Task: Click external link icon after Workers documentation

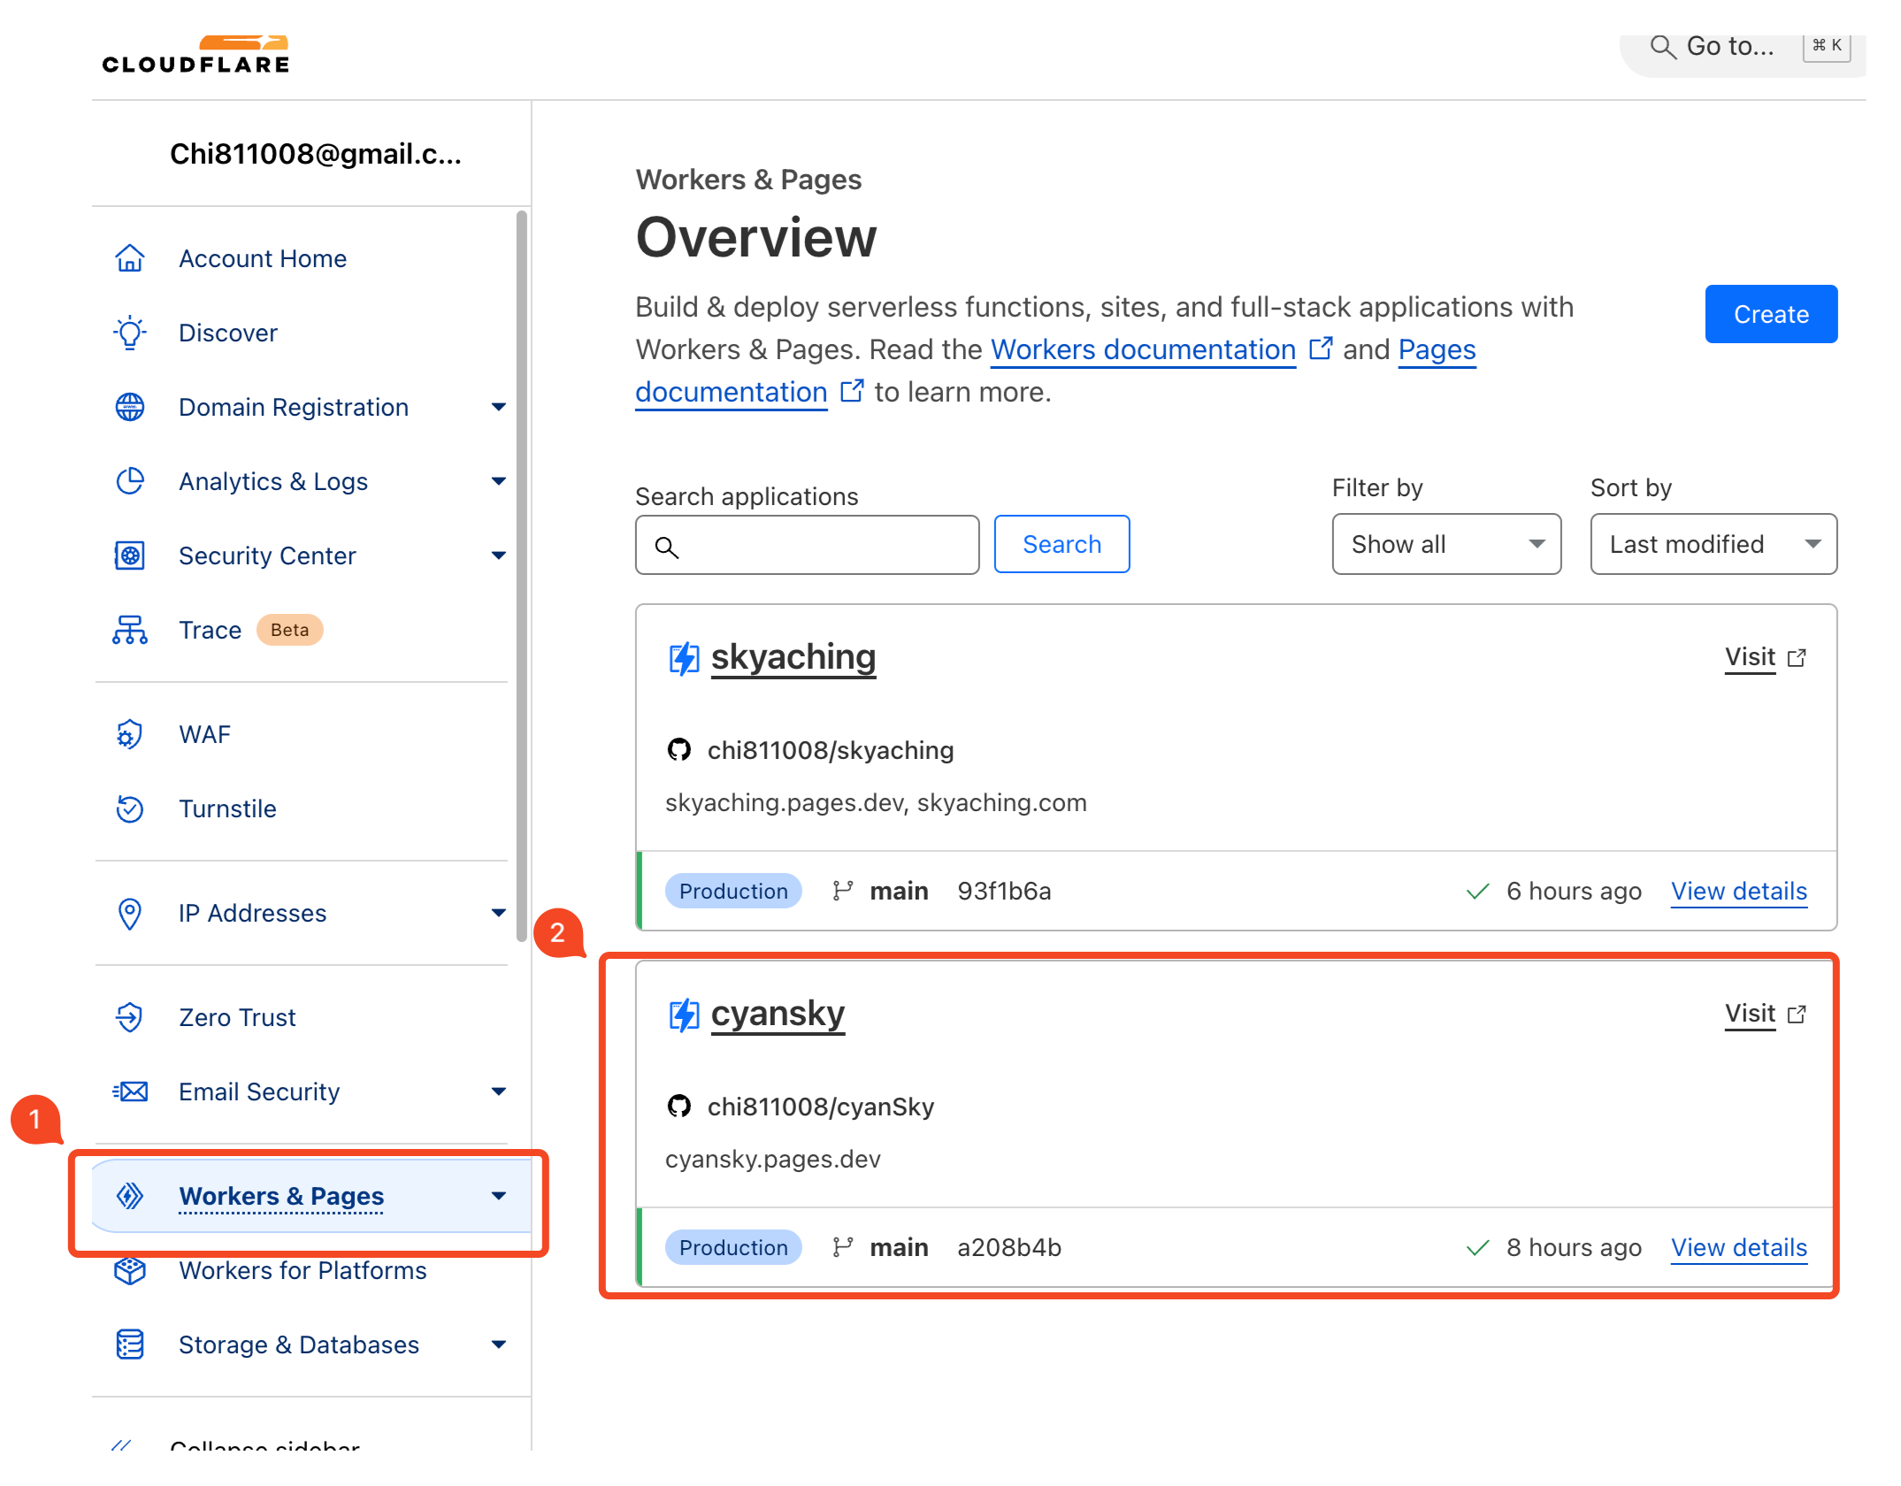Action: point(1321,349)
